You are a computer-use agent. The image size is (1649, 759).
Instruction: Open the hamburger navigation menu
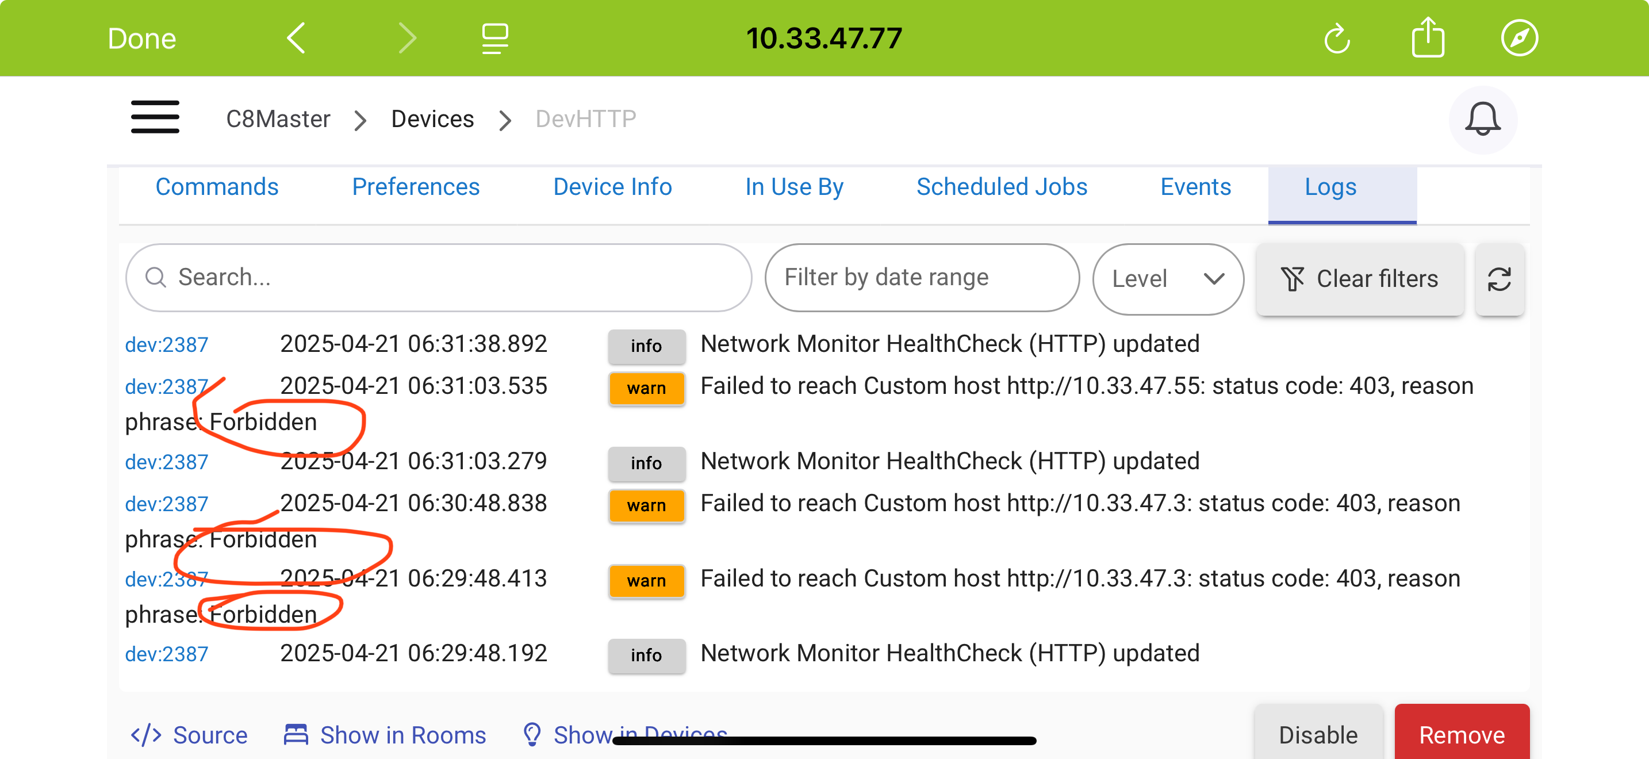[x=155, y=117]
